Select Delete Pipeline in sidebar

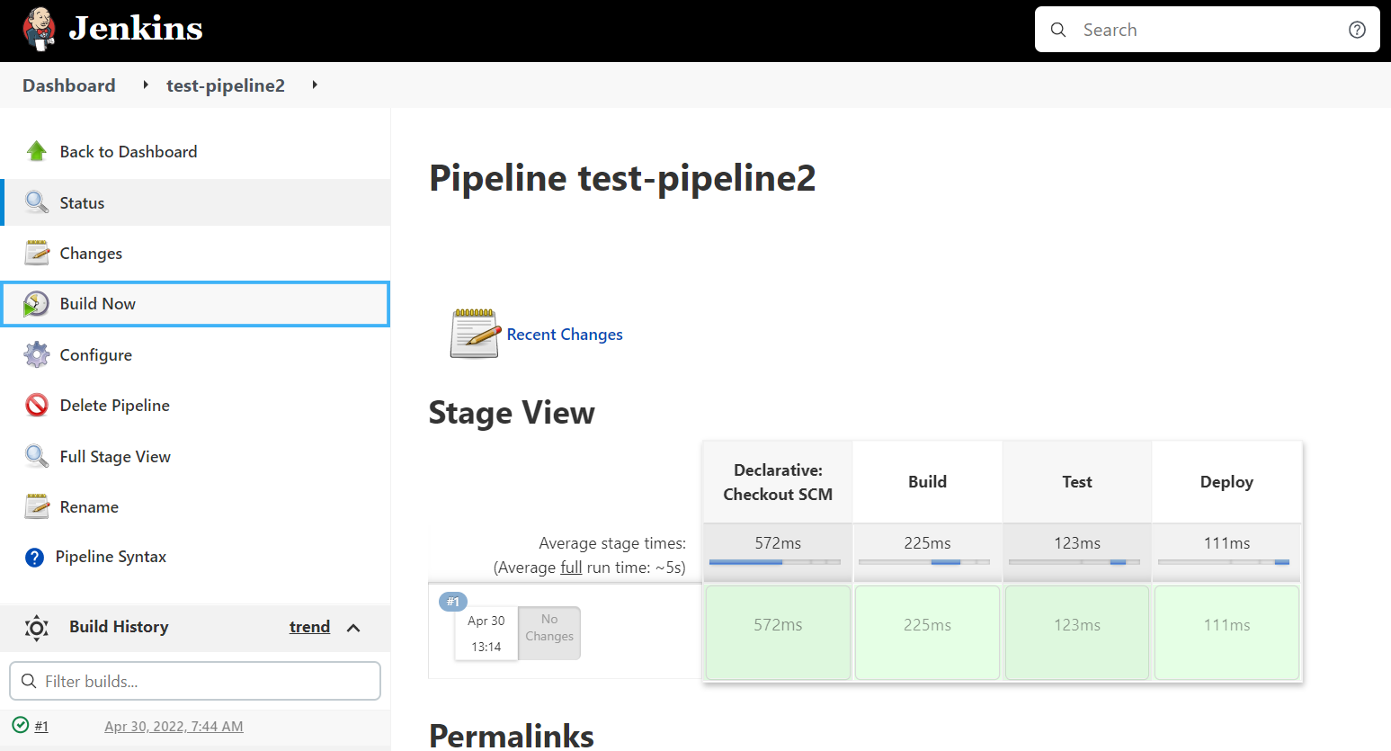pyautogui.click(x=195, y=406)
